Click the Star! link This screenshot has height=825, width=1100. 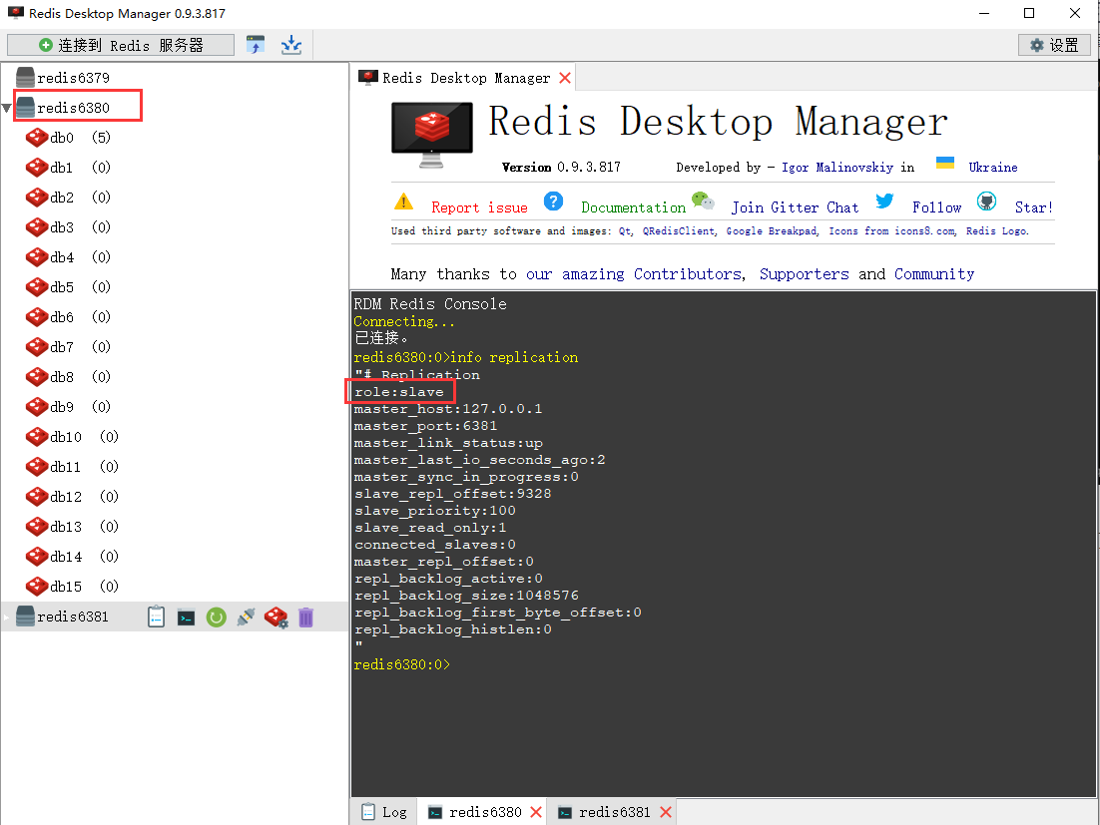pyautogui.click(x=1034, y=207)
